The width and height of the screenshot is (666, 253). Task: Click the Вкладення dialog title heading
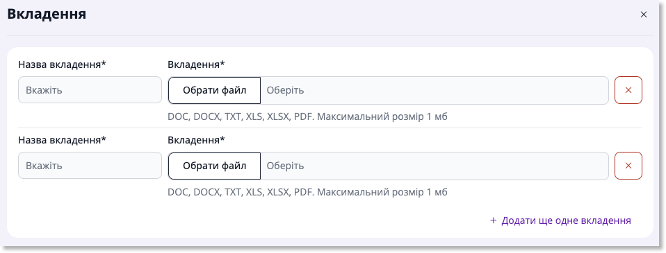47,14
